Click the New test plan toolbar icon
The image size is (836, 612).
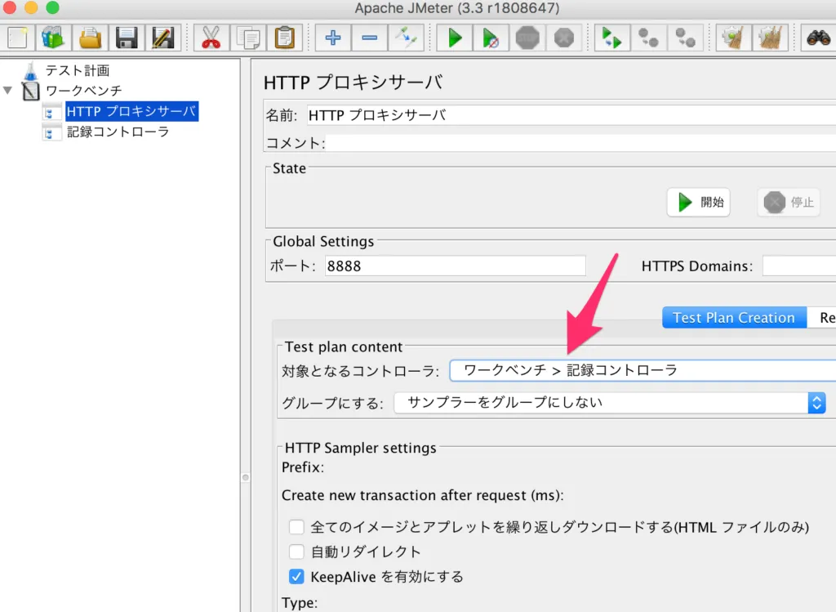(x=17, y=38)
